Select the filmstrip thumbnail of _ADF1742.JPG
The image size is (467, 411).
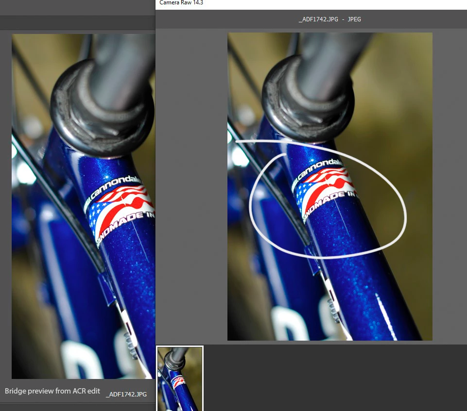(180, 379)
